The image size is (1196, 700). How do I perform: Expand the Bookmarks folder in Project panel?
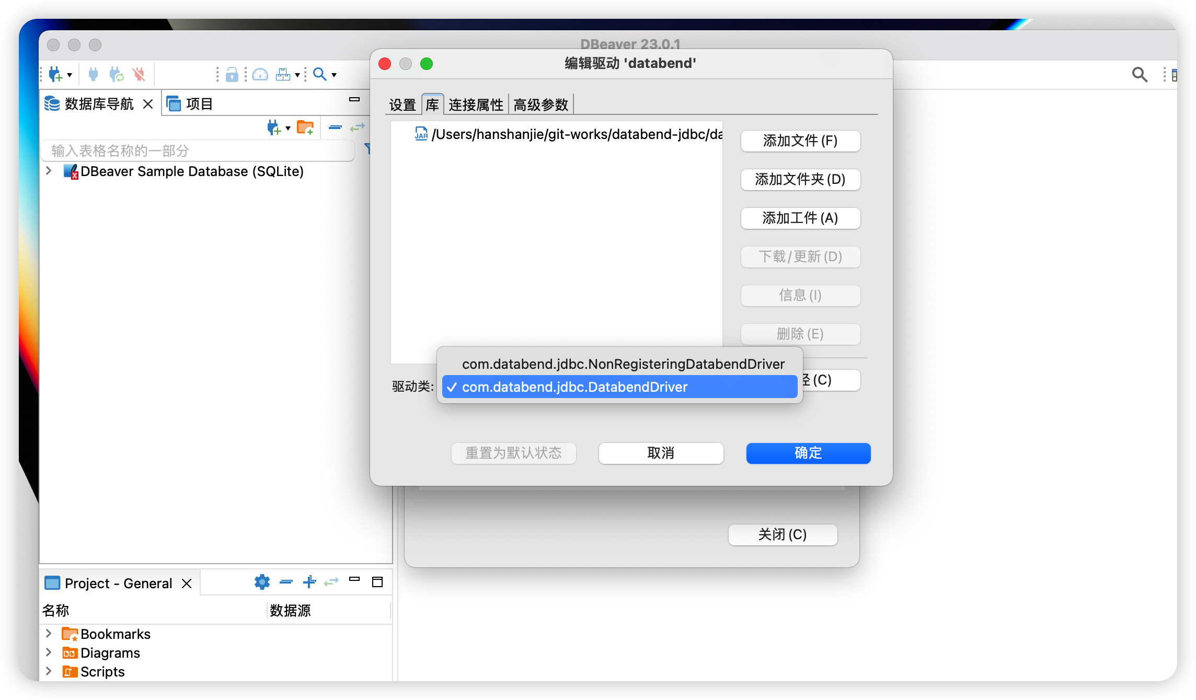pos(48,634)
